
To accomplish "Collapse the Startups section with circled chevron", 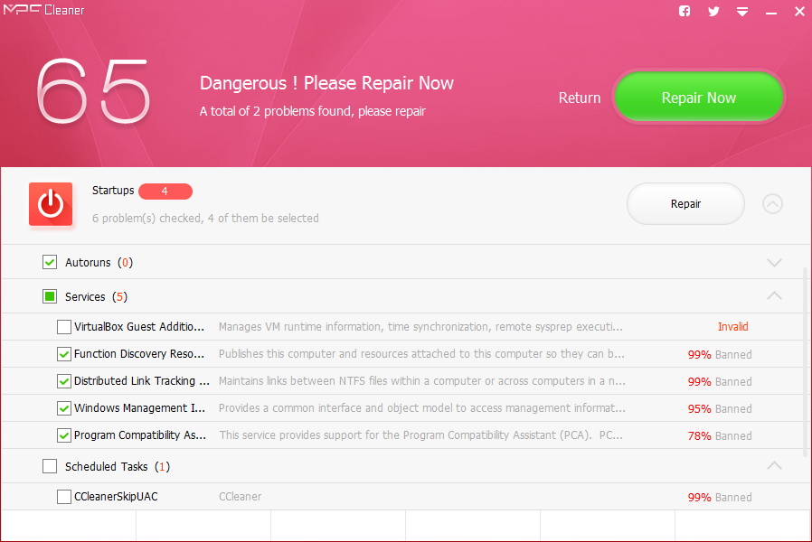I will click(x=772, y=204).
